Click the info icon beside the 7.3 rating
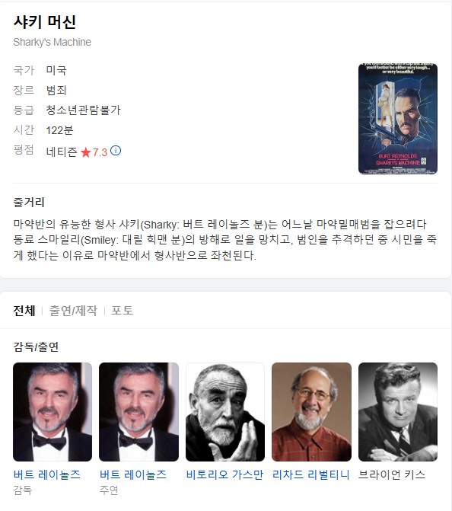452x511 pixels. click(x=116, y=151)
